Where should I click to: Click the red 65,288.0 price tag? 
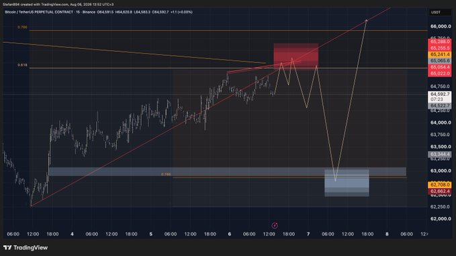pos(440,42)
